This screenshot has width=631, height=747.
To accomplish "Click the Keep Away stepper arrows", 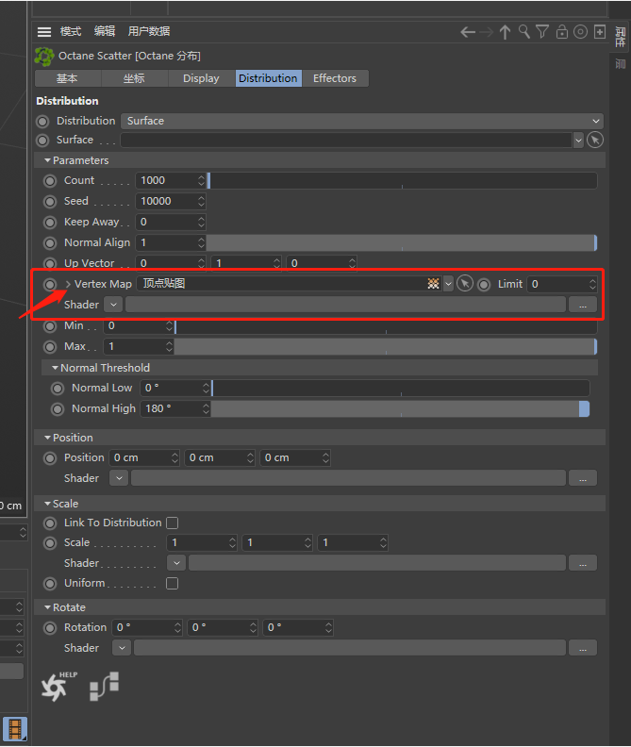I will click(201, 222).
